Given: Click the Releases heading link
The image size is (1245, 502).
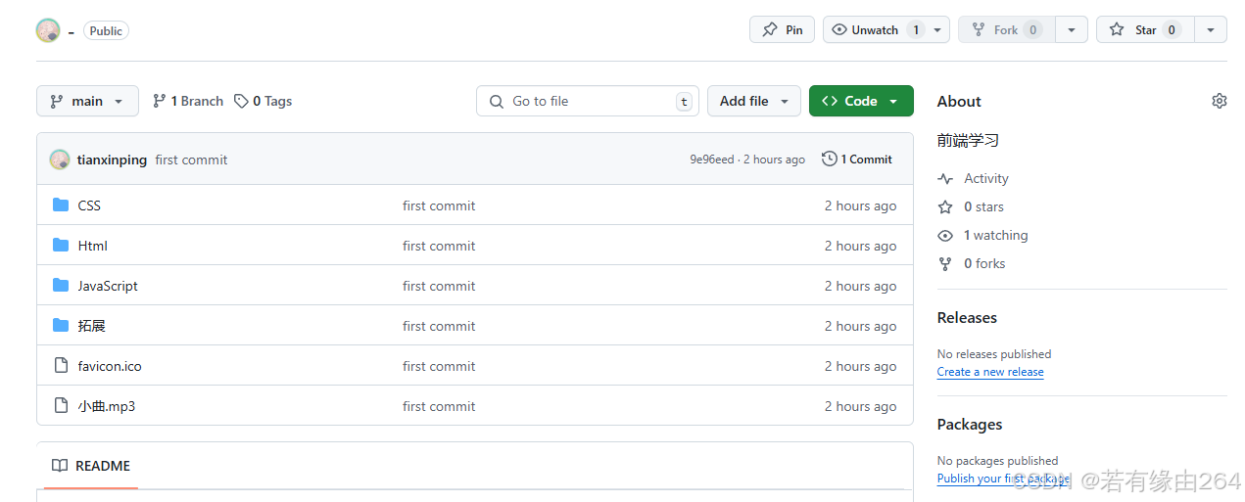Looking at the screenshot, I should pos(967,317).
